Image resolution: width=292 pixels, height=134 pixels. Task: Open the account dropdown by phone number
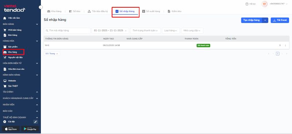278,4
